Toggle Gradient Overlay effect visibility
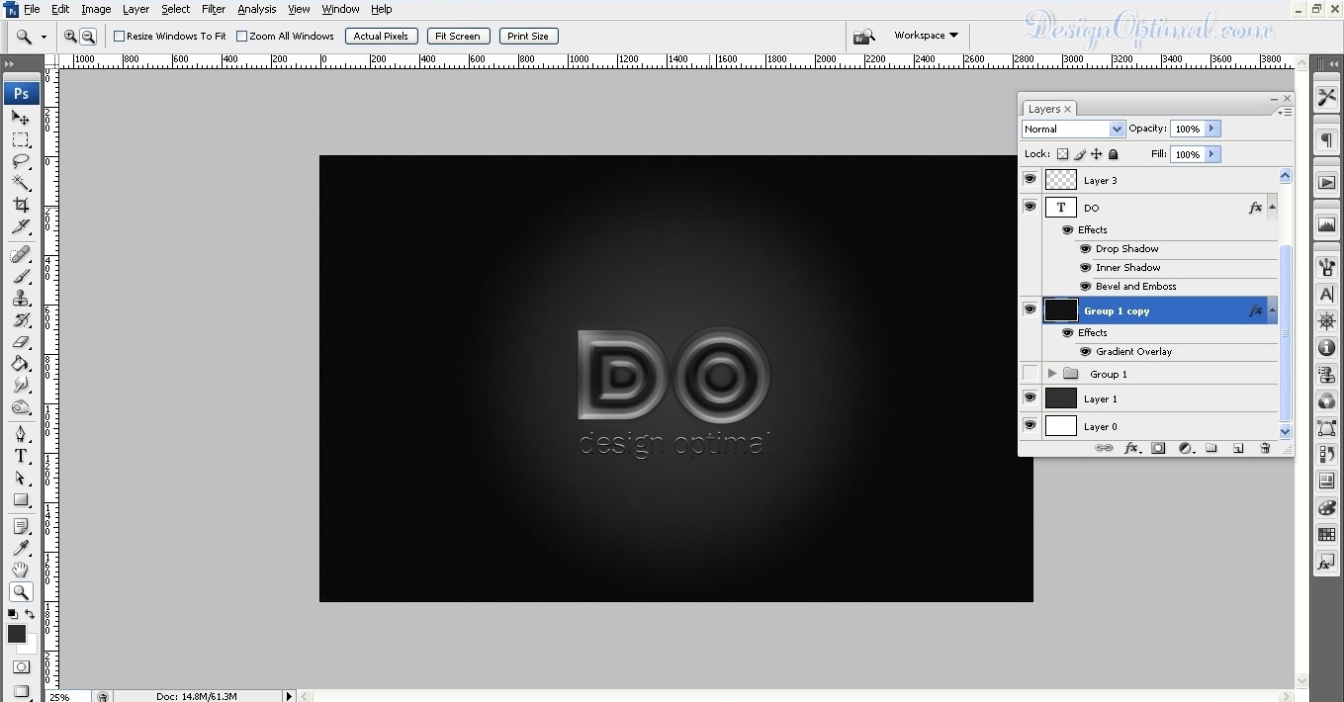Image resolution: width=1344 pixels, height=702 pixels. pos(1085,352)
